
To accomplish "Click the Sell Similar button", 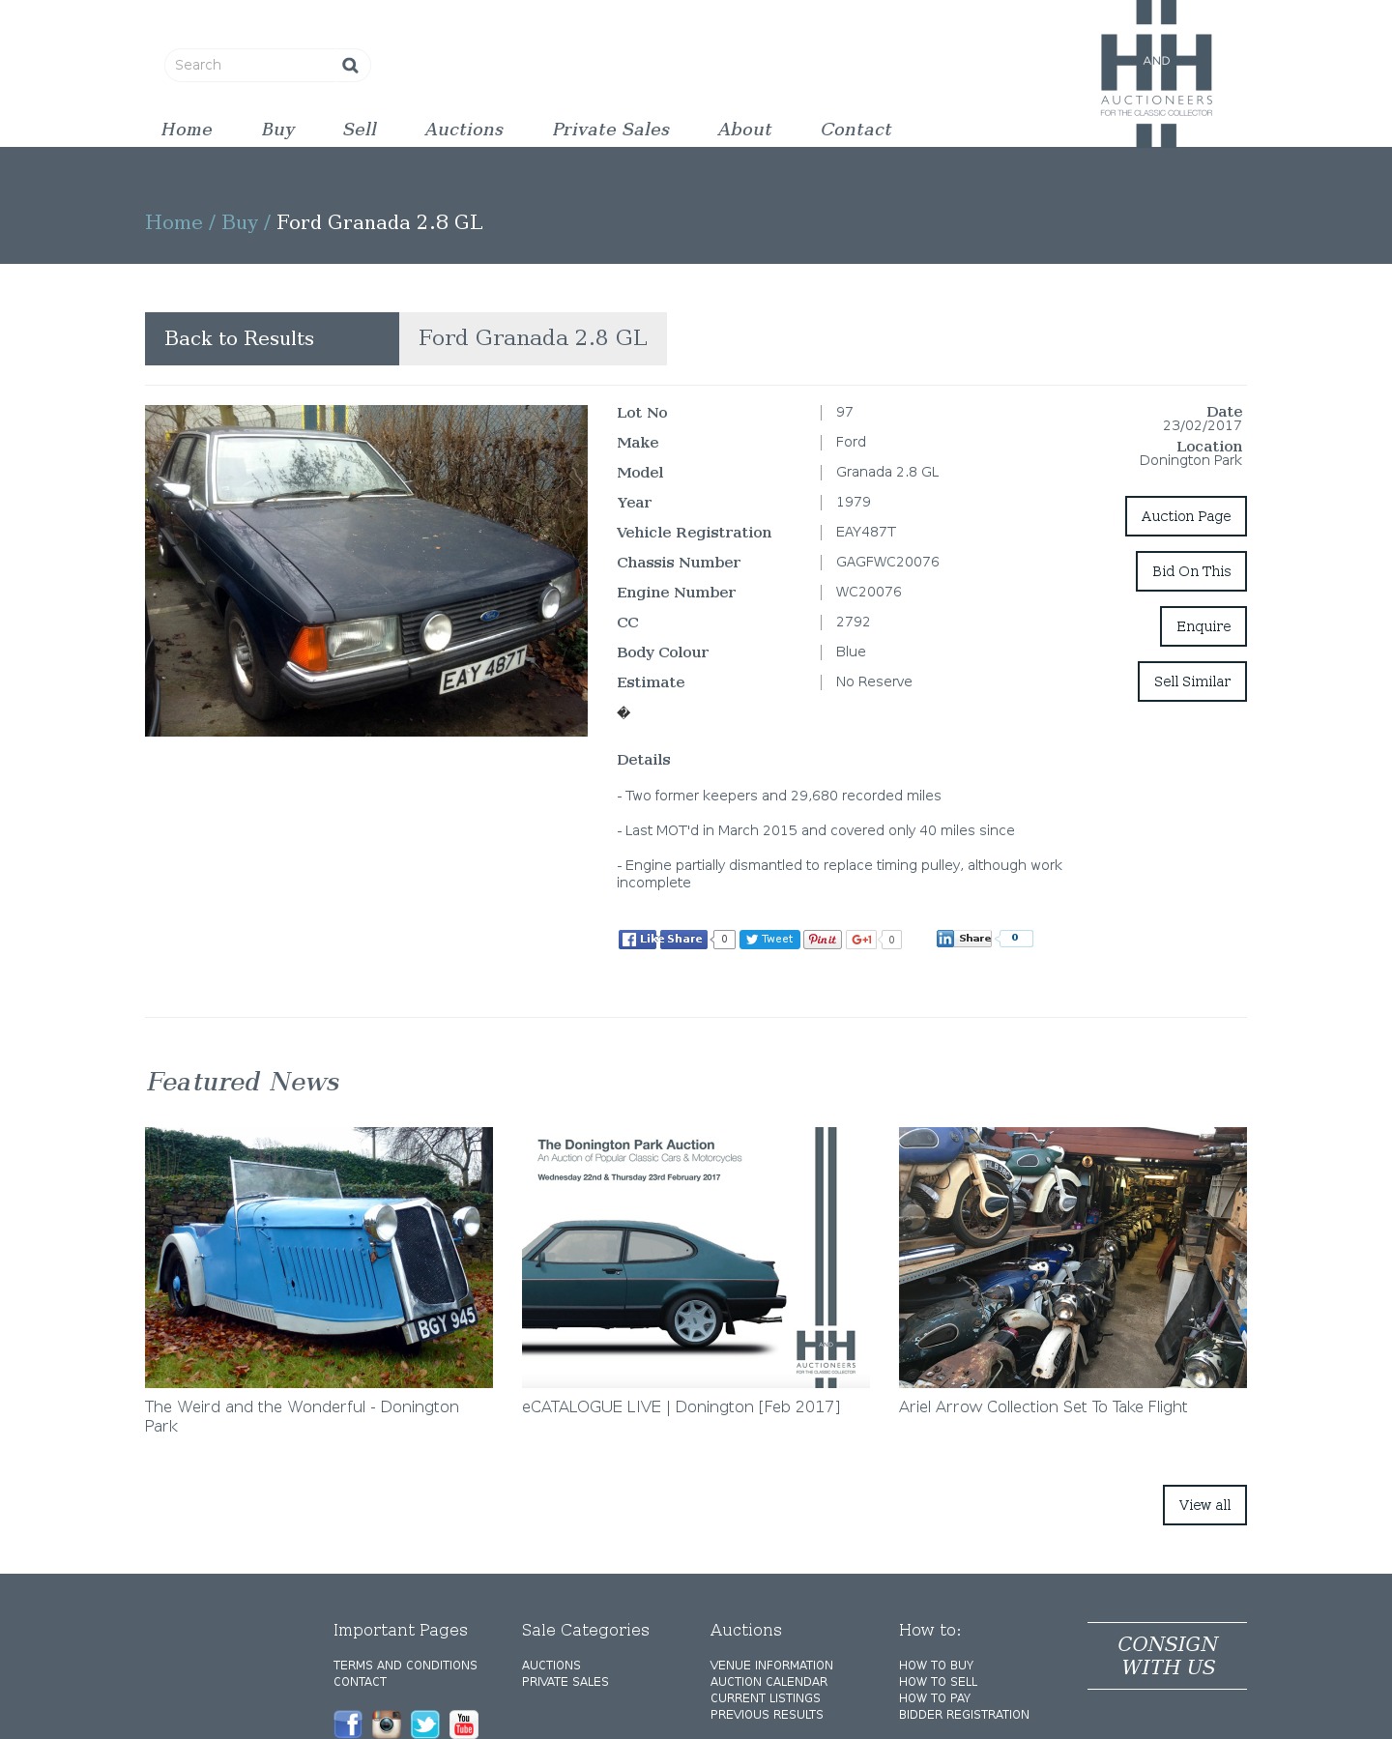I will [1192, 681].
